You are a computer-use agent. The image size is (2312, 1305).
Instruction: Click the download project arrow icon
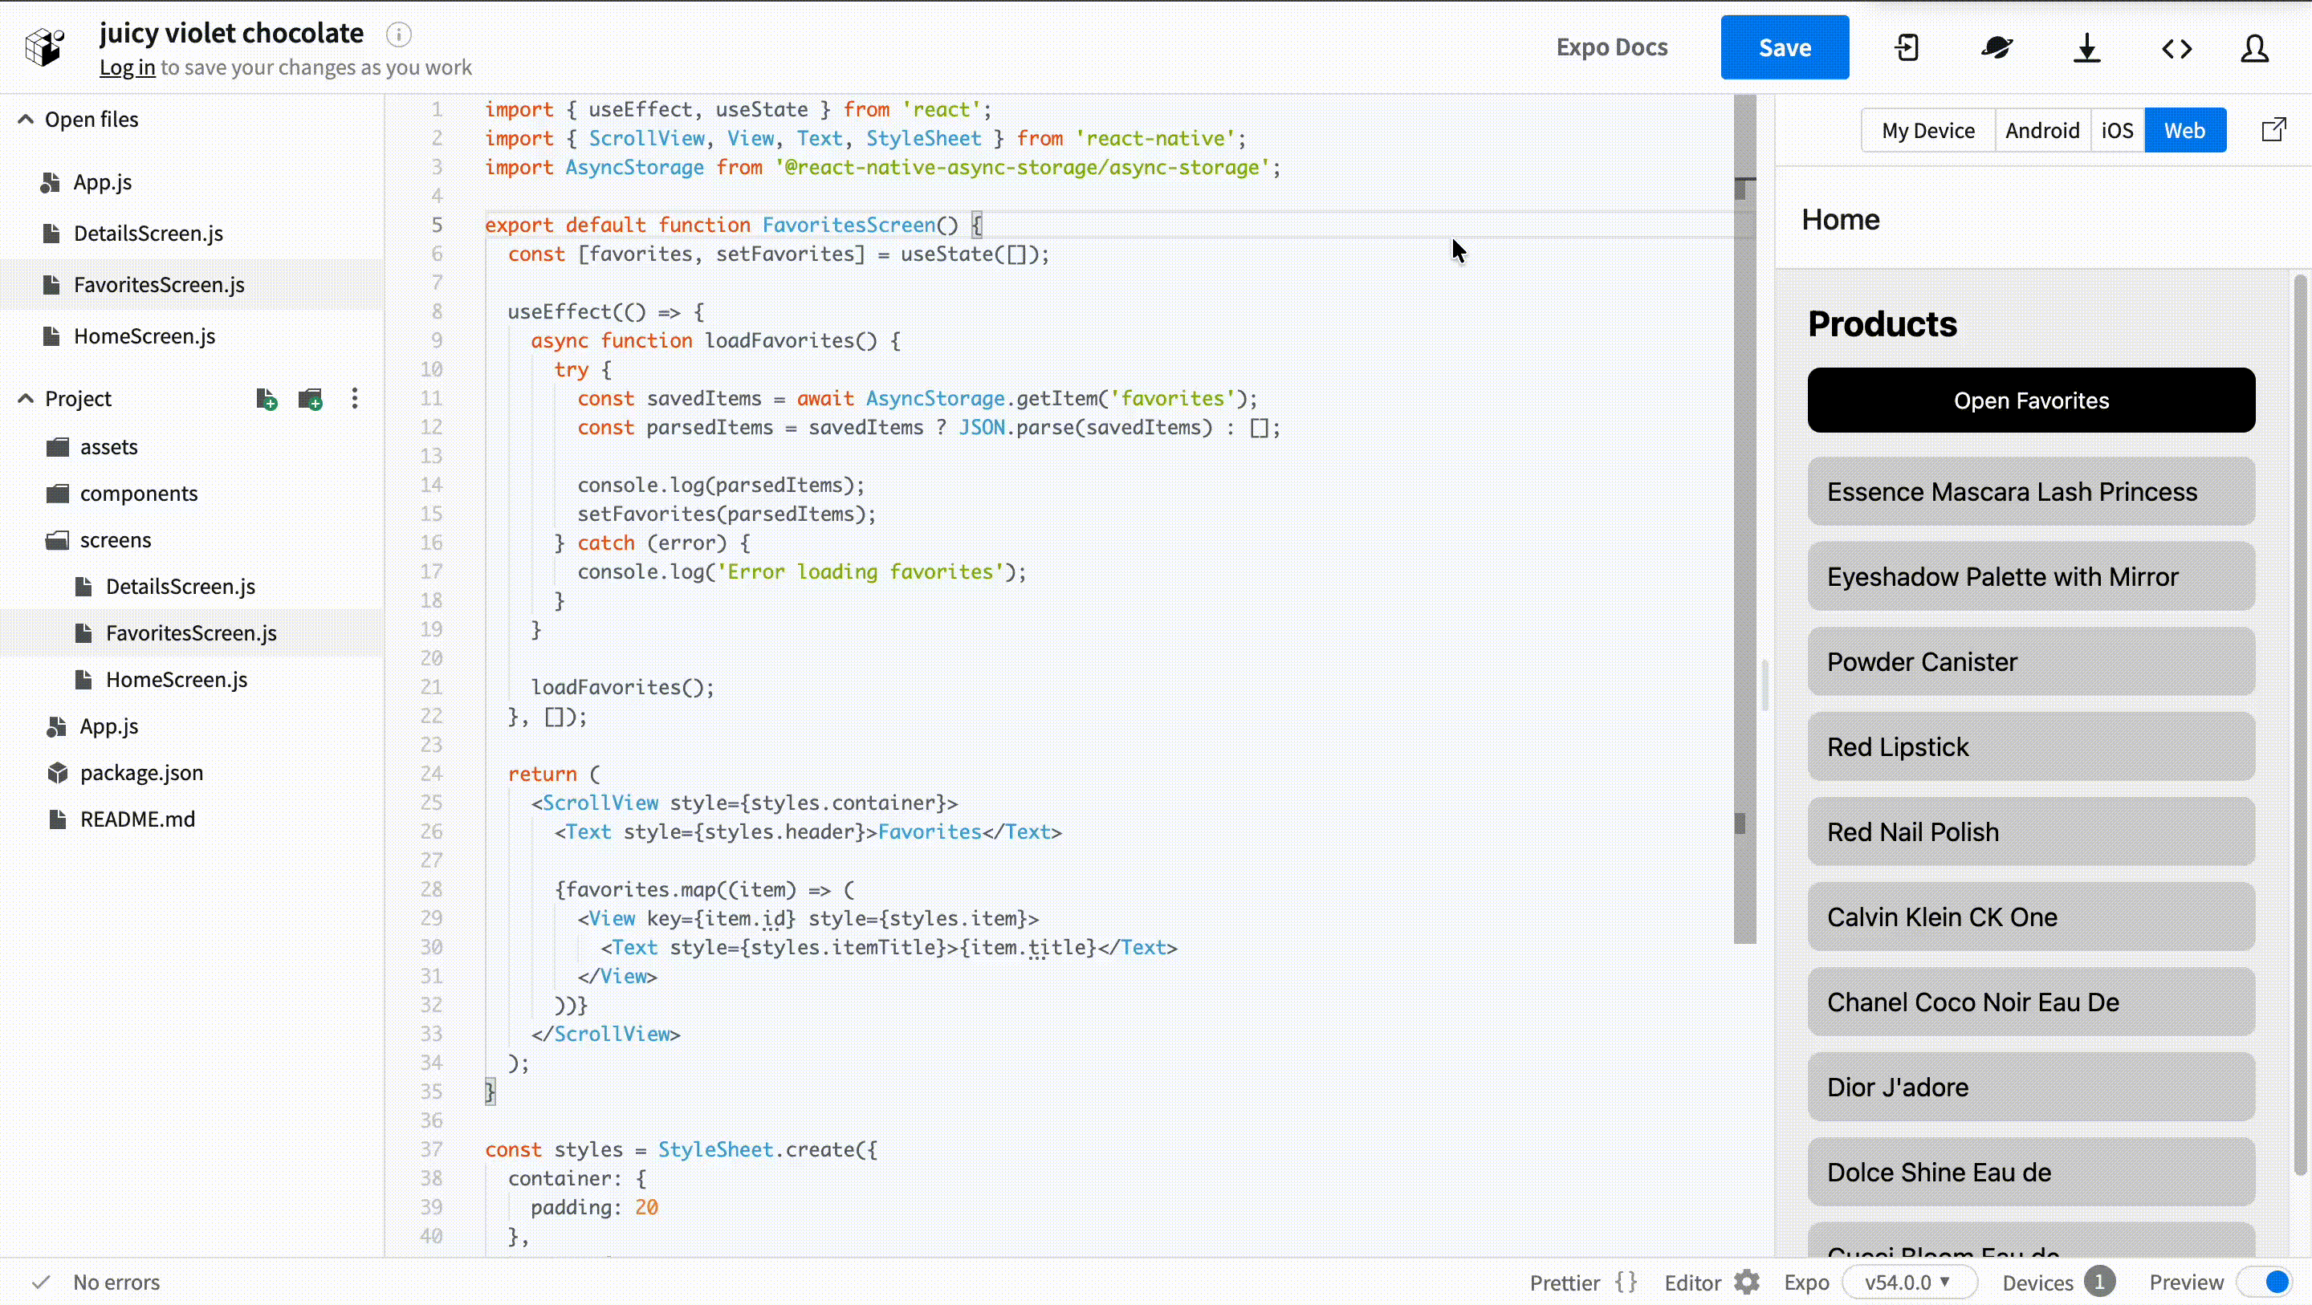(2086, 47)
